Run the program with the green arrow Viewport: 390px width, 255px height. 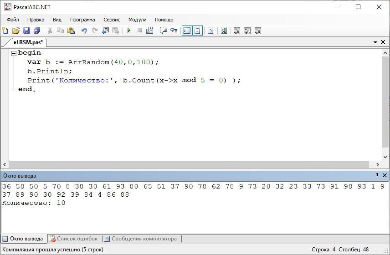pyautogui.click(x=129, y=31)
